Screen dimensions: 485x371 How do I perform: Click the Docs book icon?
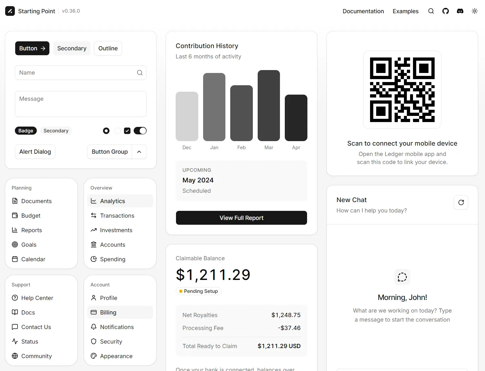tap(15, 312)
